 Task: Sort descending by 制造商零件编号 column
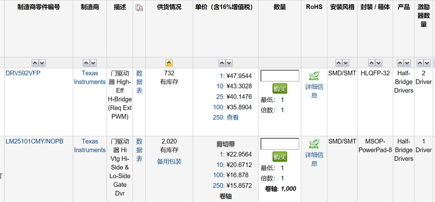pos(42,63)
